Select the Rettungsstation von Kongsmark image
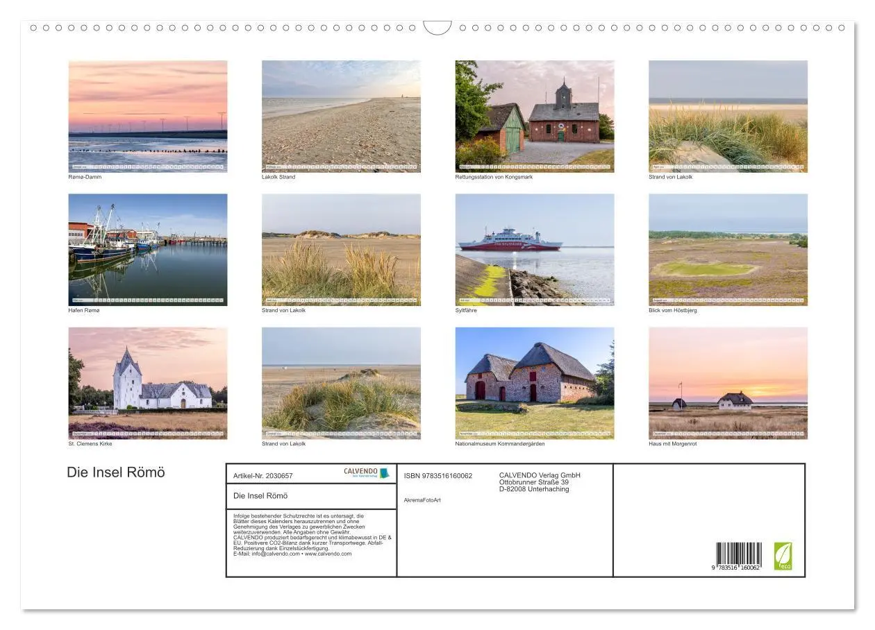This screenshot has height=630, width=875. click(x=535, y=113)
